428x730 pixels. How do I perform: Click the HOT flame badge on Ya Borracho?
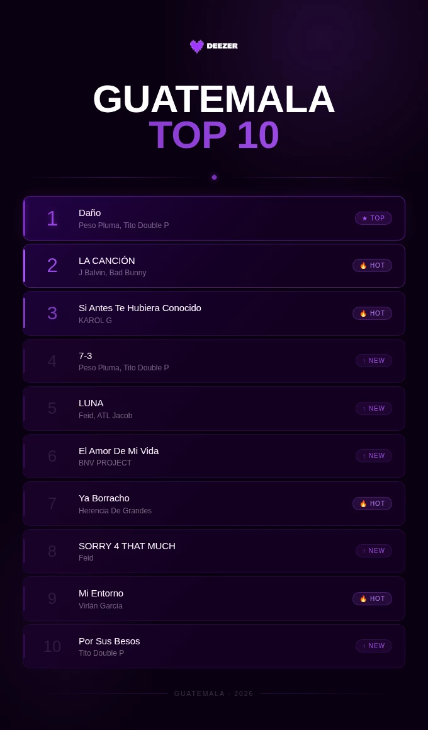[372, 504]
